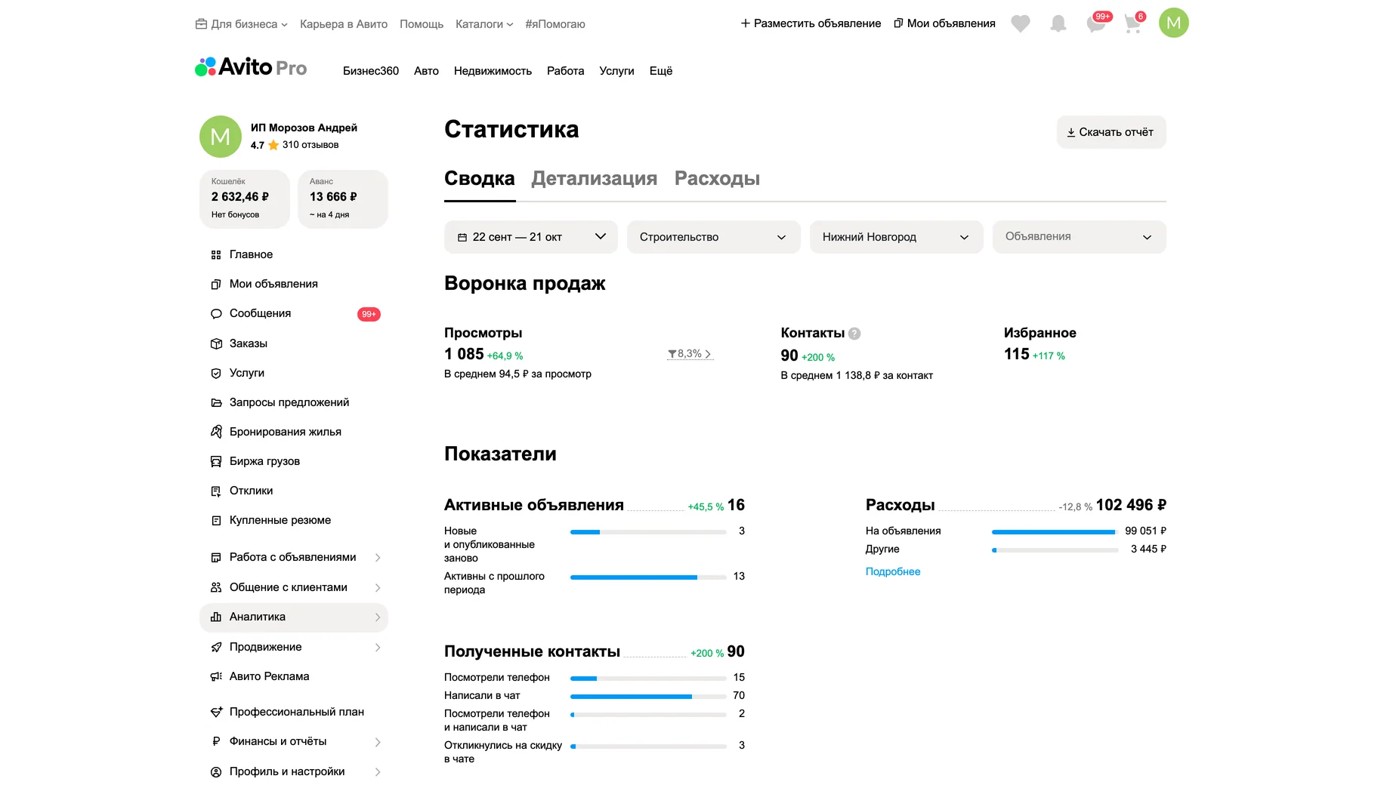Click the Написали в чат progress bar
The image size is (1384, 785).
coord(648,697)
